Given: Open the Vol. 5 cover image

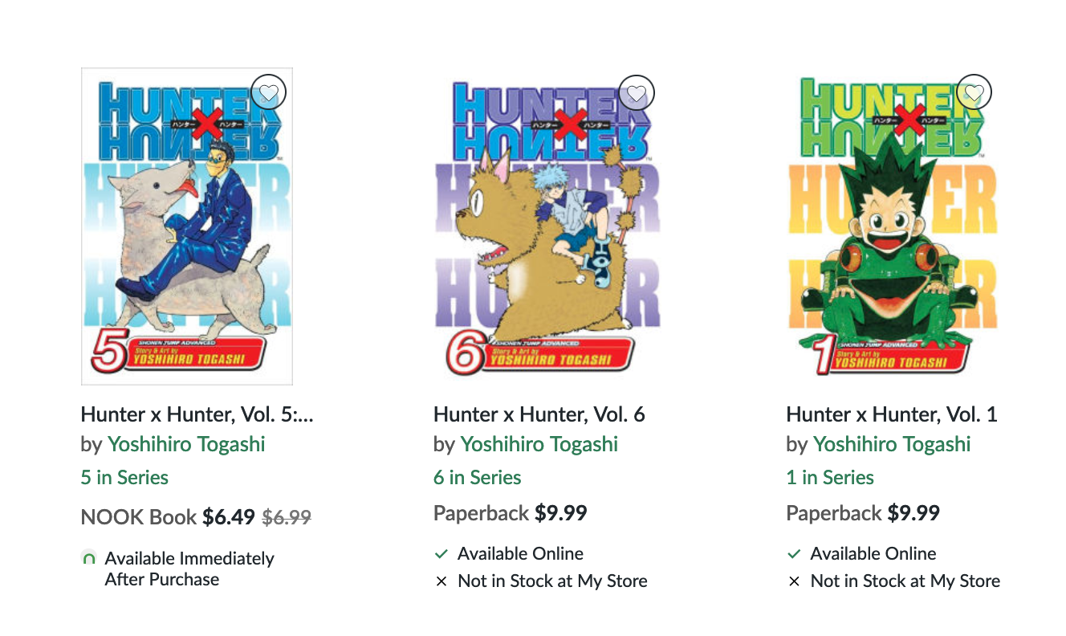Looking at the screenshot, I should click(187, 226).
